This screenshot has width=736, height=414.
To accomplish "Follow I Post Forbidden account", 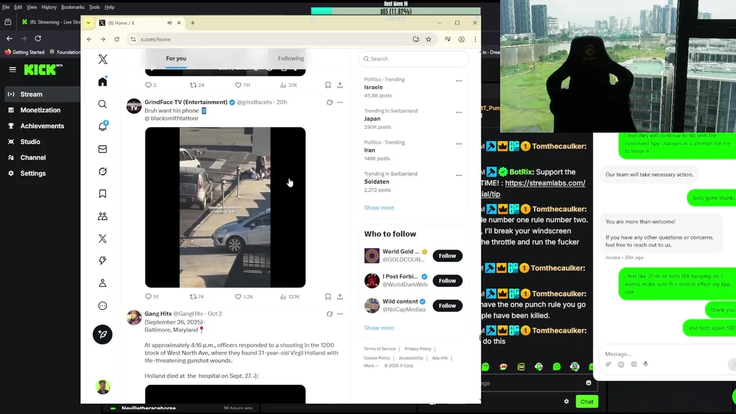I will point(447,281).
